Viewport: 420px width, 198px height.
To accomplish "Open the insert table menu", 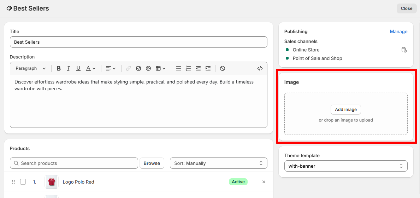I will pyautogui.click(x=161, y=68).
